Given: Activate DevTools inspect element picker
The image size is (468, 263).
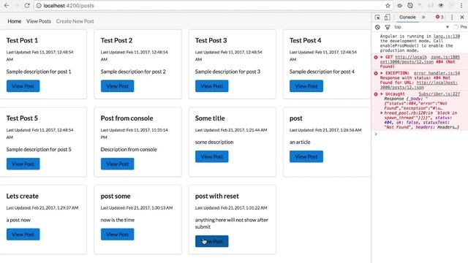Looking at the screenshot, I should click(x=377, y=18).
